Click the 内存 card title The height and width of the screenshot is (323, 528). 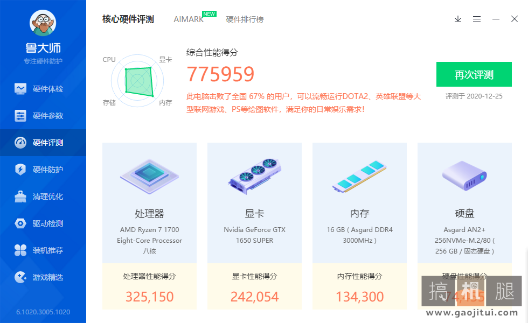pos(360,213)
